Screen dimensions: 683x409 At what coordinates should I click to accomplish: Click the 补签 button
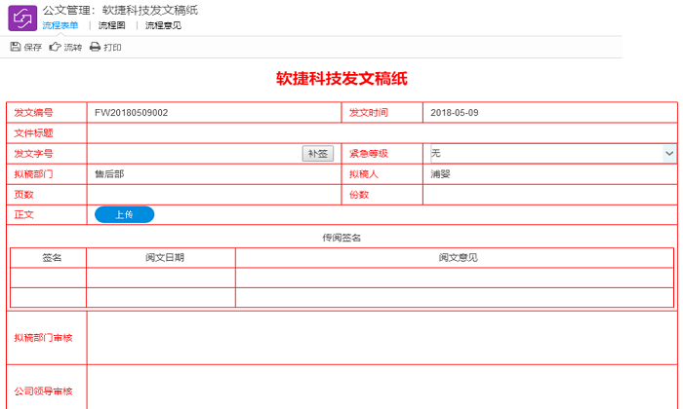coord(318,154)
